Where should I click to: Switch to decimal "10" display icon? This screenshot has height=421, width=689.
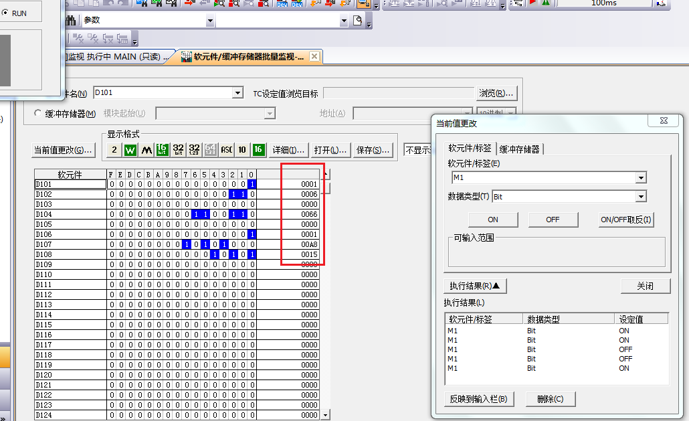pos(242,150)
